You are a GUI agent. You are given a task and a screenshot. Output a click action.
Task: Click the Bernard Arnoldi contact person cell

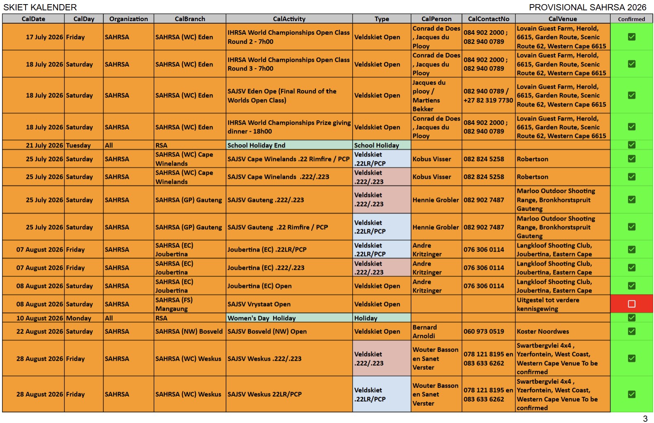pyautogui.click(x=437, y=331)
